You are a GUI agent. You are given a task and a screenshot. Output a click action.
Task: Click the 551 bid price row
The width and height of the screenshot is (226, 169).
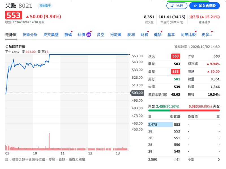coord(164,138)
